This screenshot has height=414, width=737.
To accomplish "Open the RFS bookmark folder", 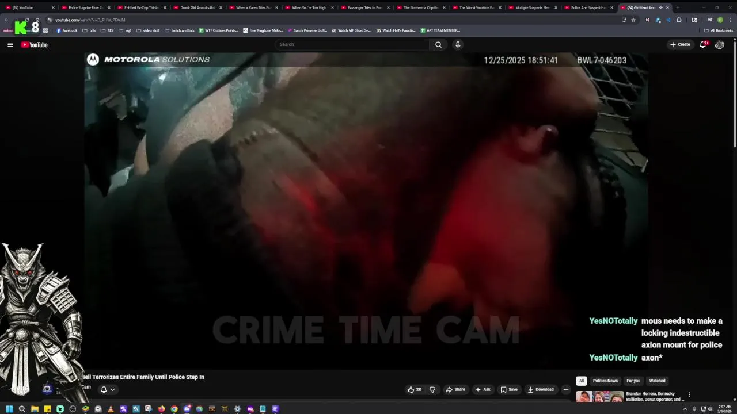I will click(x=107, y=30).
